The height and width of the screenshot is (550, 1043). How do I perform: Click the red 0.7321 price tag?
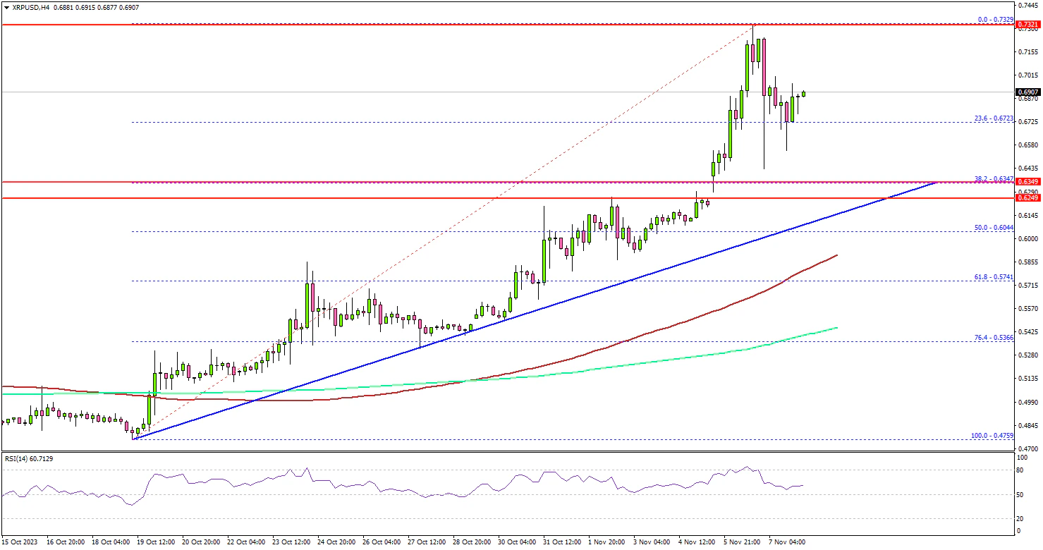point(1027,25)
